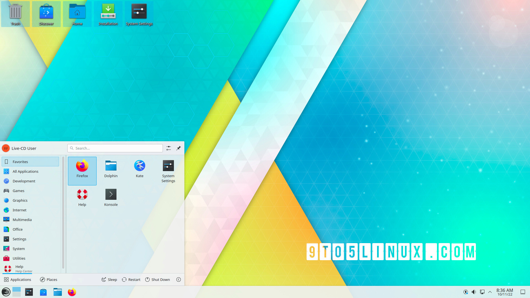The height and width of the screenshot is (298, 530).
Task: Open the Multimedia category
Action: [x=30, y=220]
